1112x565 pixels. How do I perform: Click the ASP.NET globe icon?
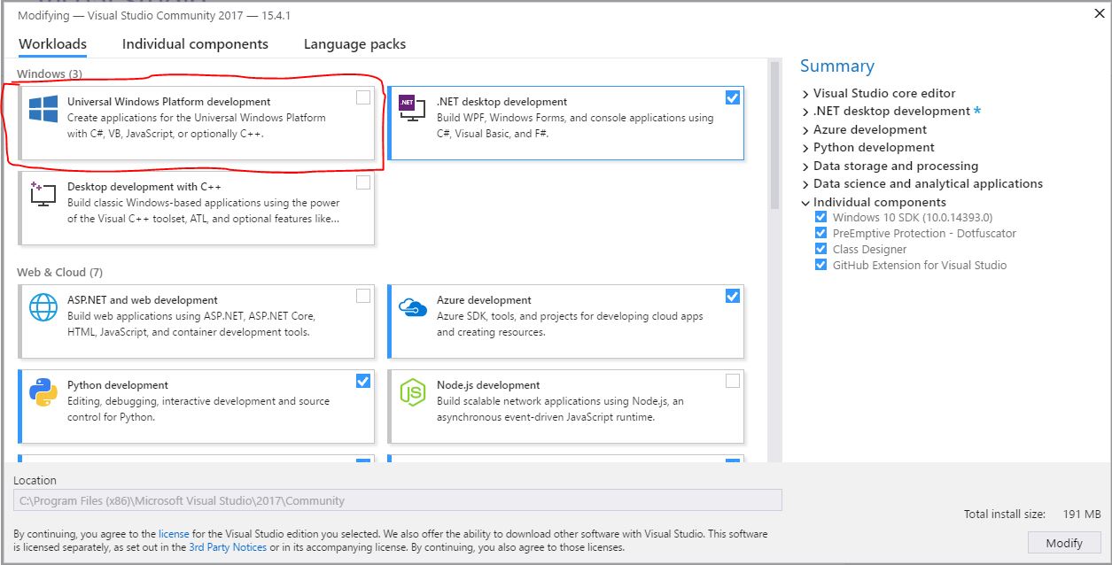(x=43, y=307)
